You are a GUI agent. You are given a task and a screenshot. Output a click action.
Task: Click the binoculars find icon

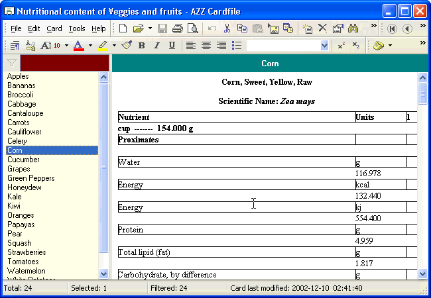[353, 28]
